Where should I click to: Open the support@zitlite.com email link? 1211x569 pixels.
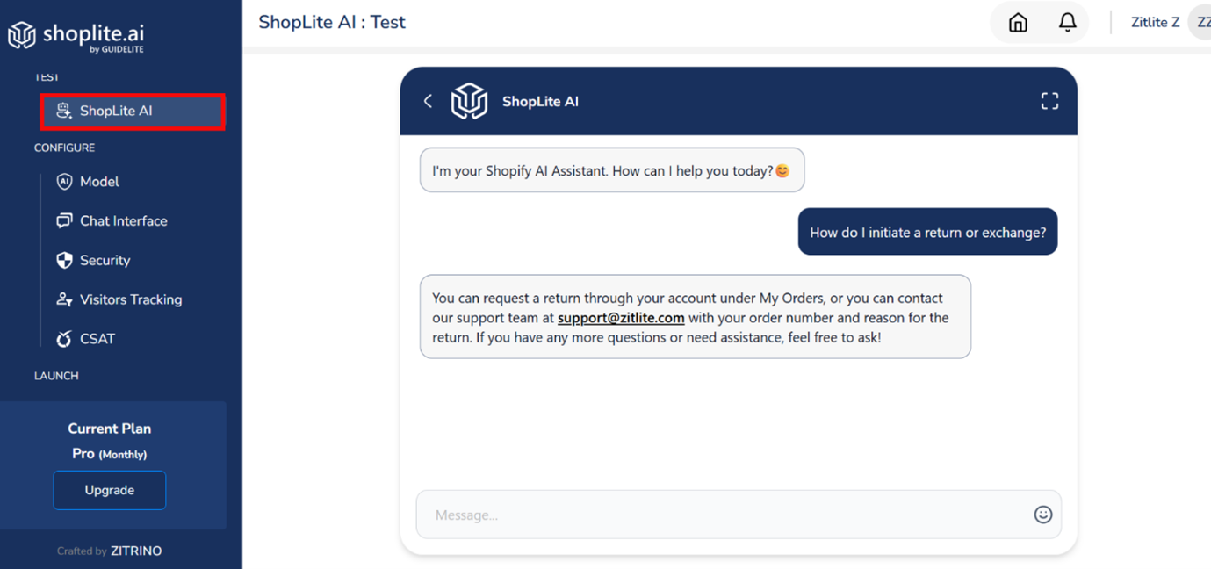coord(621,318)
